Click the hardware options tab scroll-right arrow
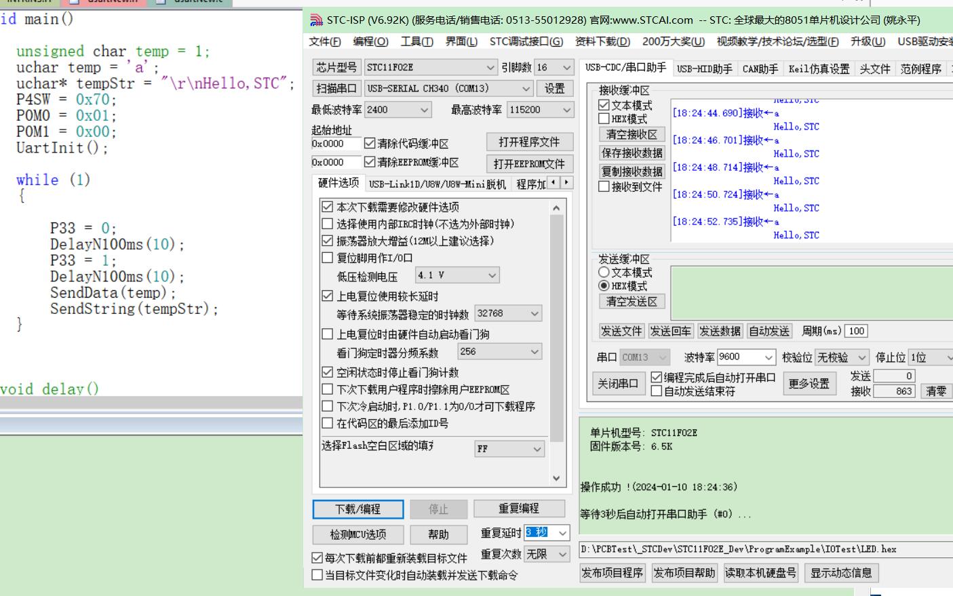 [567, 182]
